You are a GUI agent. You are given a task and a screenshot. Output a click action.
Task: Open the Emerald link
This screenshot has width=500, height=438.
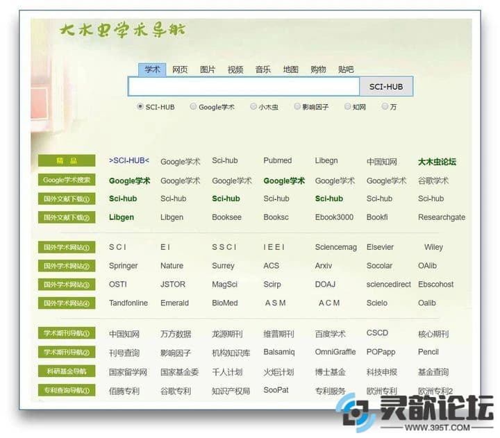click(174, 303)
